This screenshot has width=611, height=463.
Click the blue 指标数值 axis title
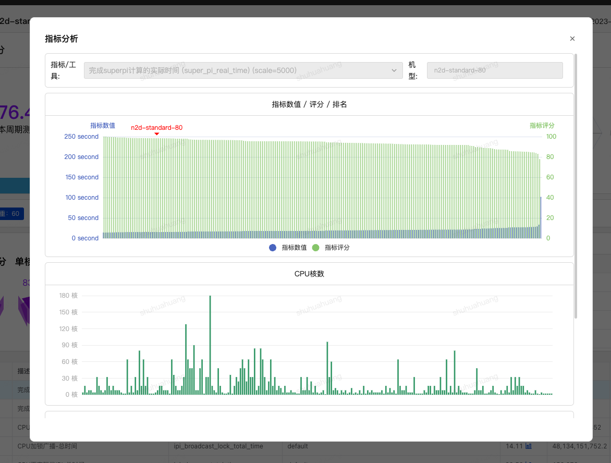103,126
